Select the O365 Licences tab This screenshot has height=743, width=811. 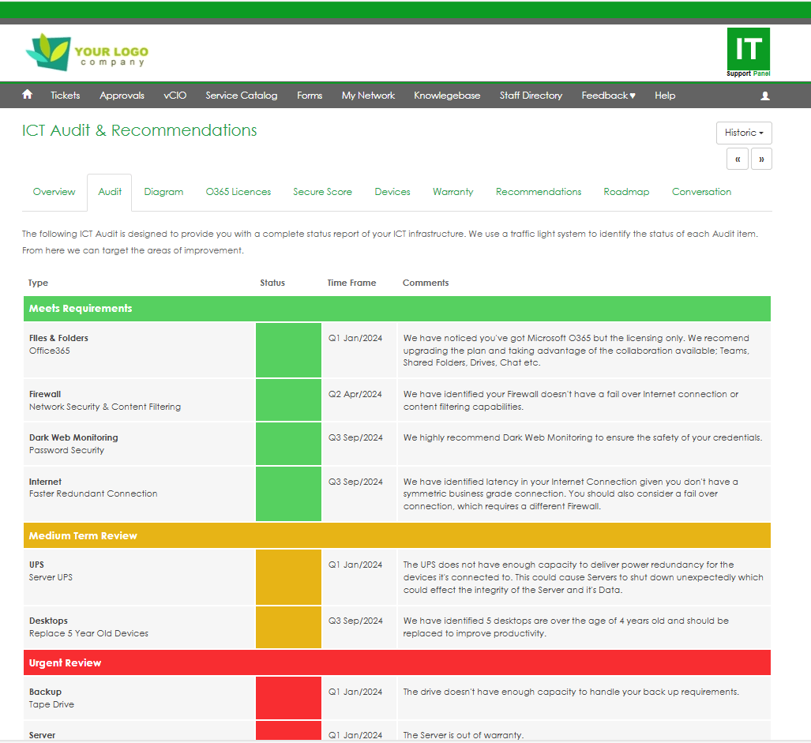(x=238, y=192)
